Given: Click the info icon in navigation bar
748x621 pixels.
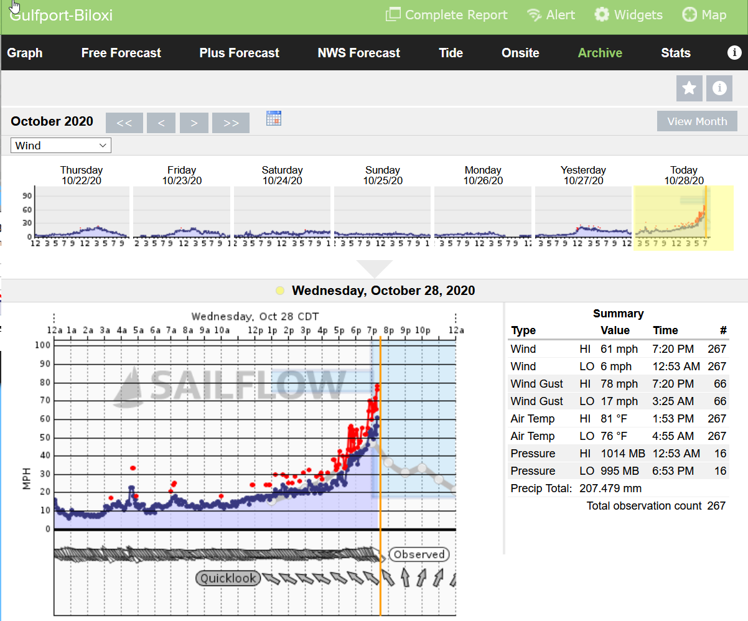Looking at the screenshot, I should (734, 53).
